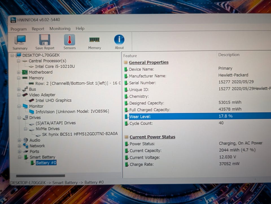The height and width of the screenshot is (204, 271).
Task: Select SK hynix BC511 drive entry
Action: point(80,134)
